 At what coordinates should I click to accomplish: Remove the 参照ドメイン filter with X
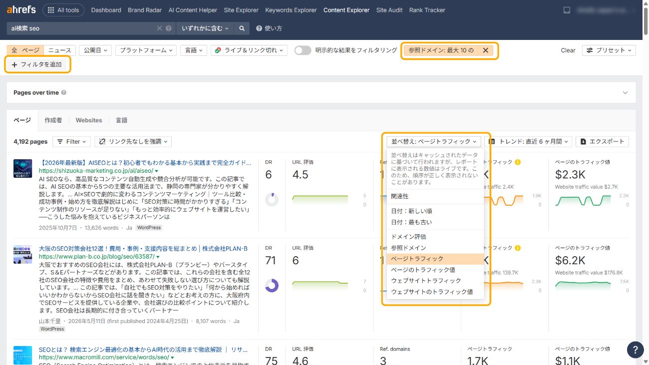(485, 50)
